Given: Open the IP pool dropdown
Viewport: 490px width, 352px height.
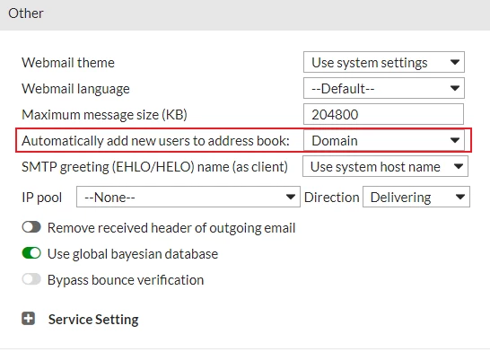Looking at the screenshot, I should pyautogui.click(x=188, y=197).
